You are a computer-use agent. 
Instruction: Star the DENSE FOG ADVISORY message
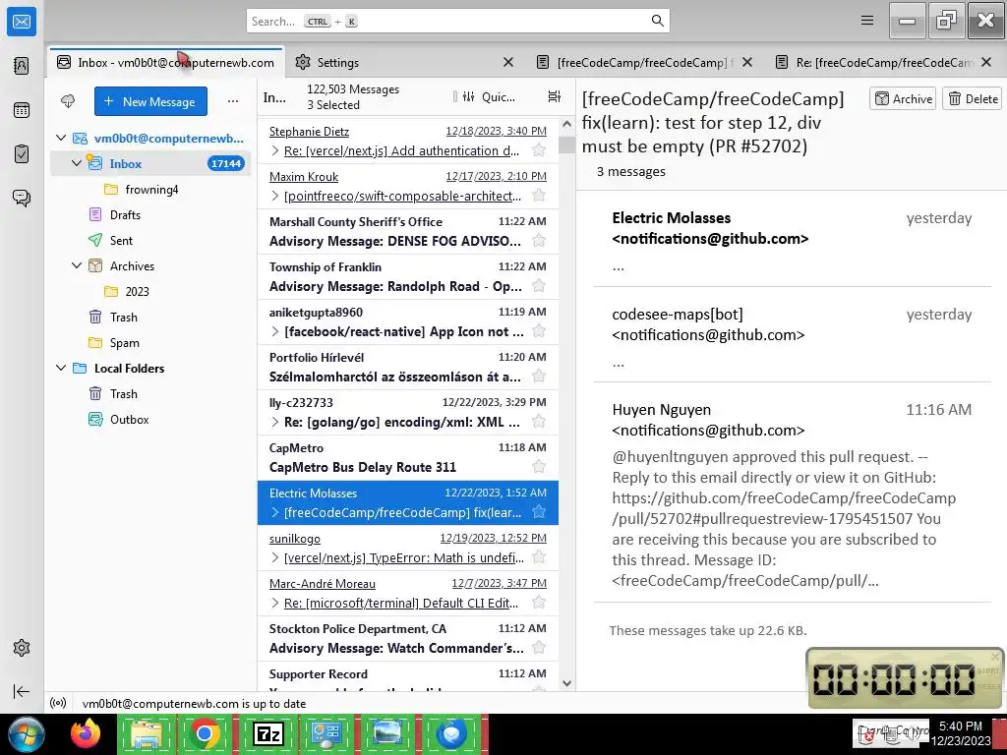coord(539,241)
